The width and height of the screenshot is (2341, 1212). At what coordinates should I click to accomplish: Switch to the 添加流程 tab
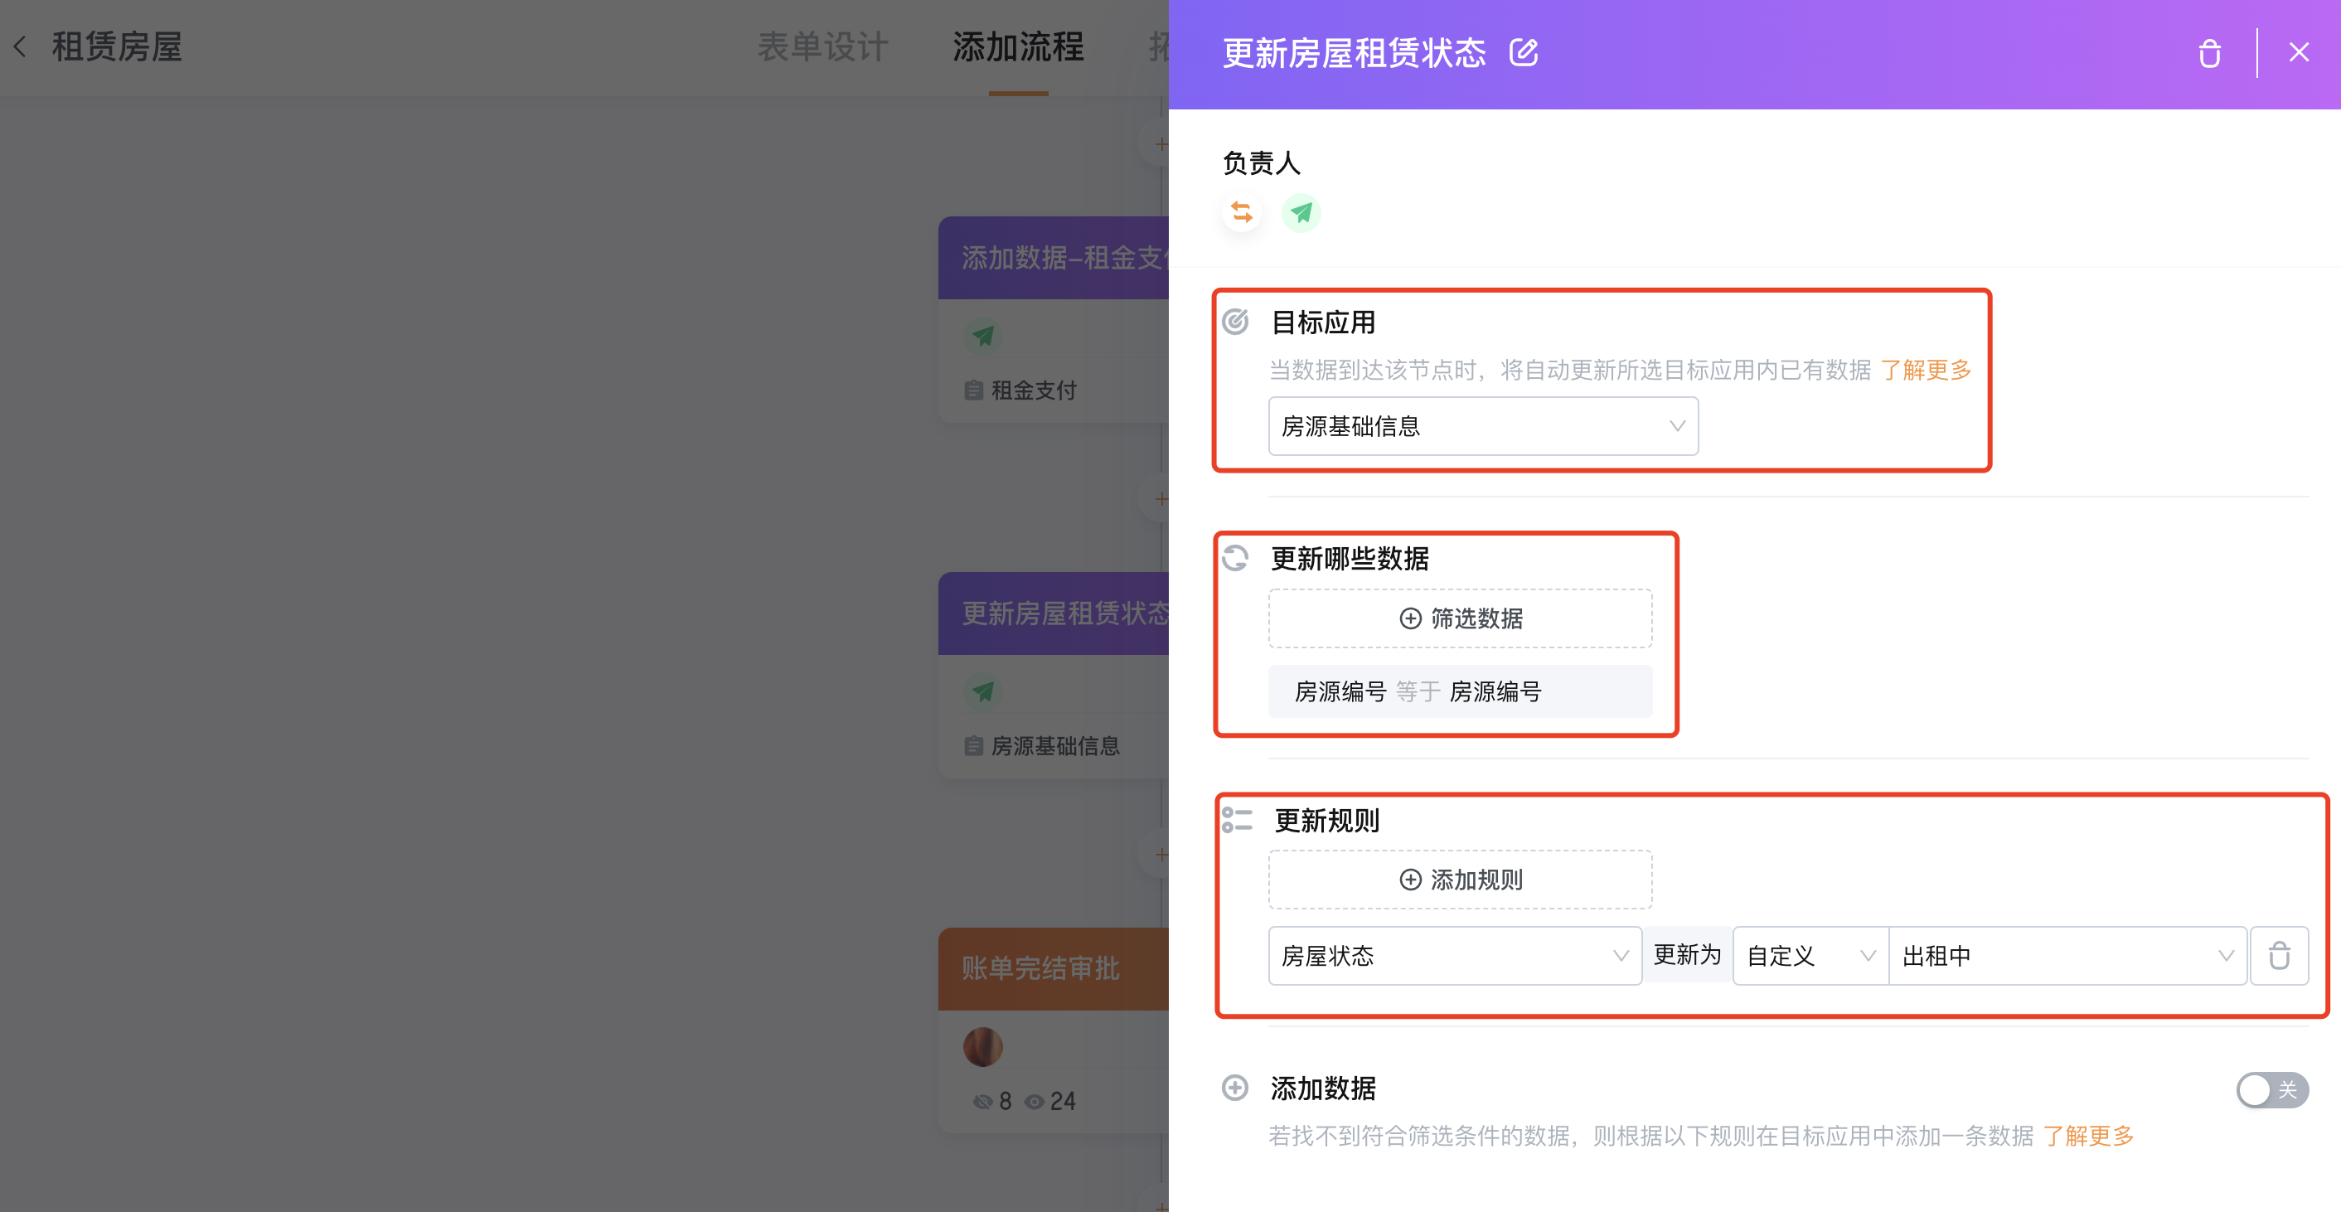pyautogui.click(x=1018, y=47)
